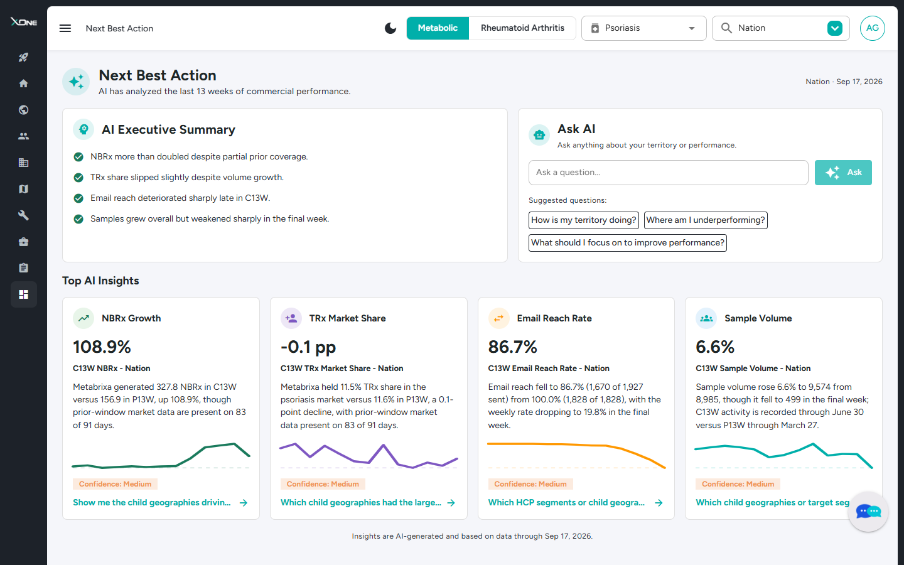Image resolution: width=904 pixels, height=565 pixels.
Task: Open the map icon in sidebar
Action: 23,189
